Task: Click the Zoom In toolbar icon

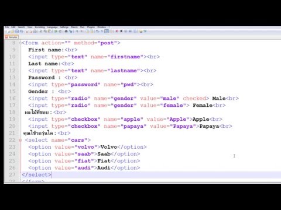Action: click(77, 31)
